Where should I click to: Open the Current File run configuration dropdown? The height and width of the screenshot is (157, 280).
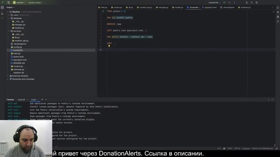pyautogui.click(x=214, y=3)
